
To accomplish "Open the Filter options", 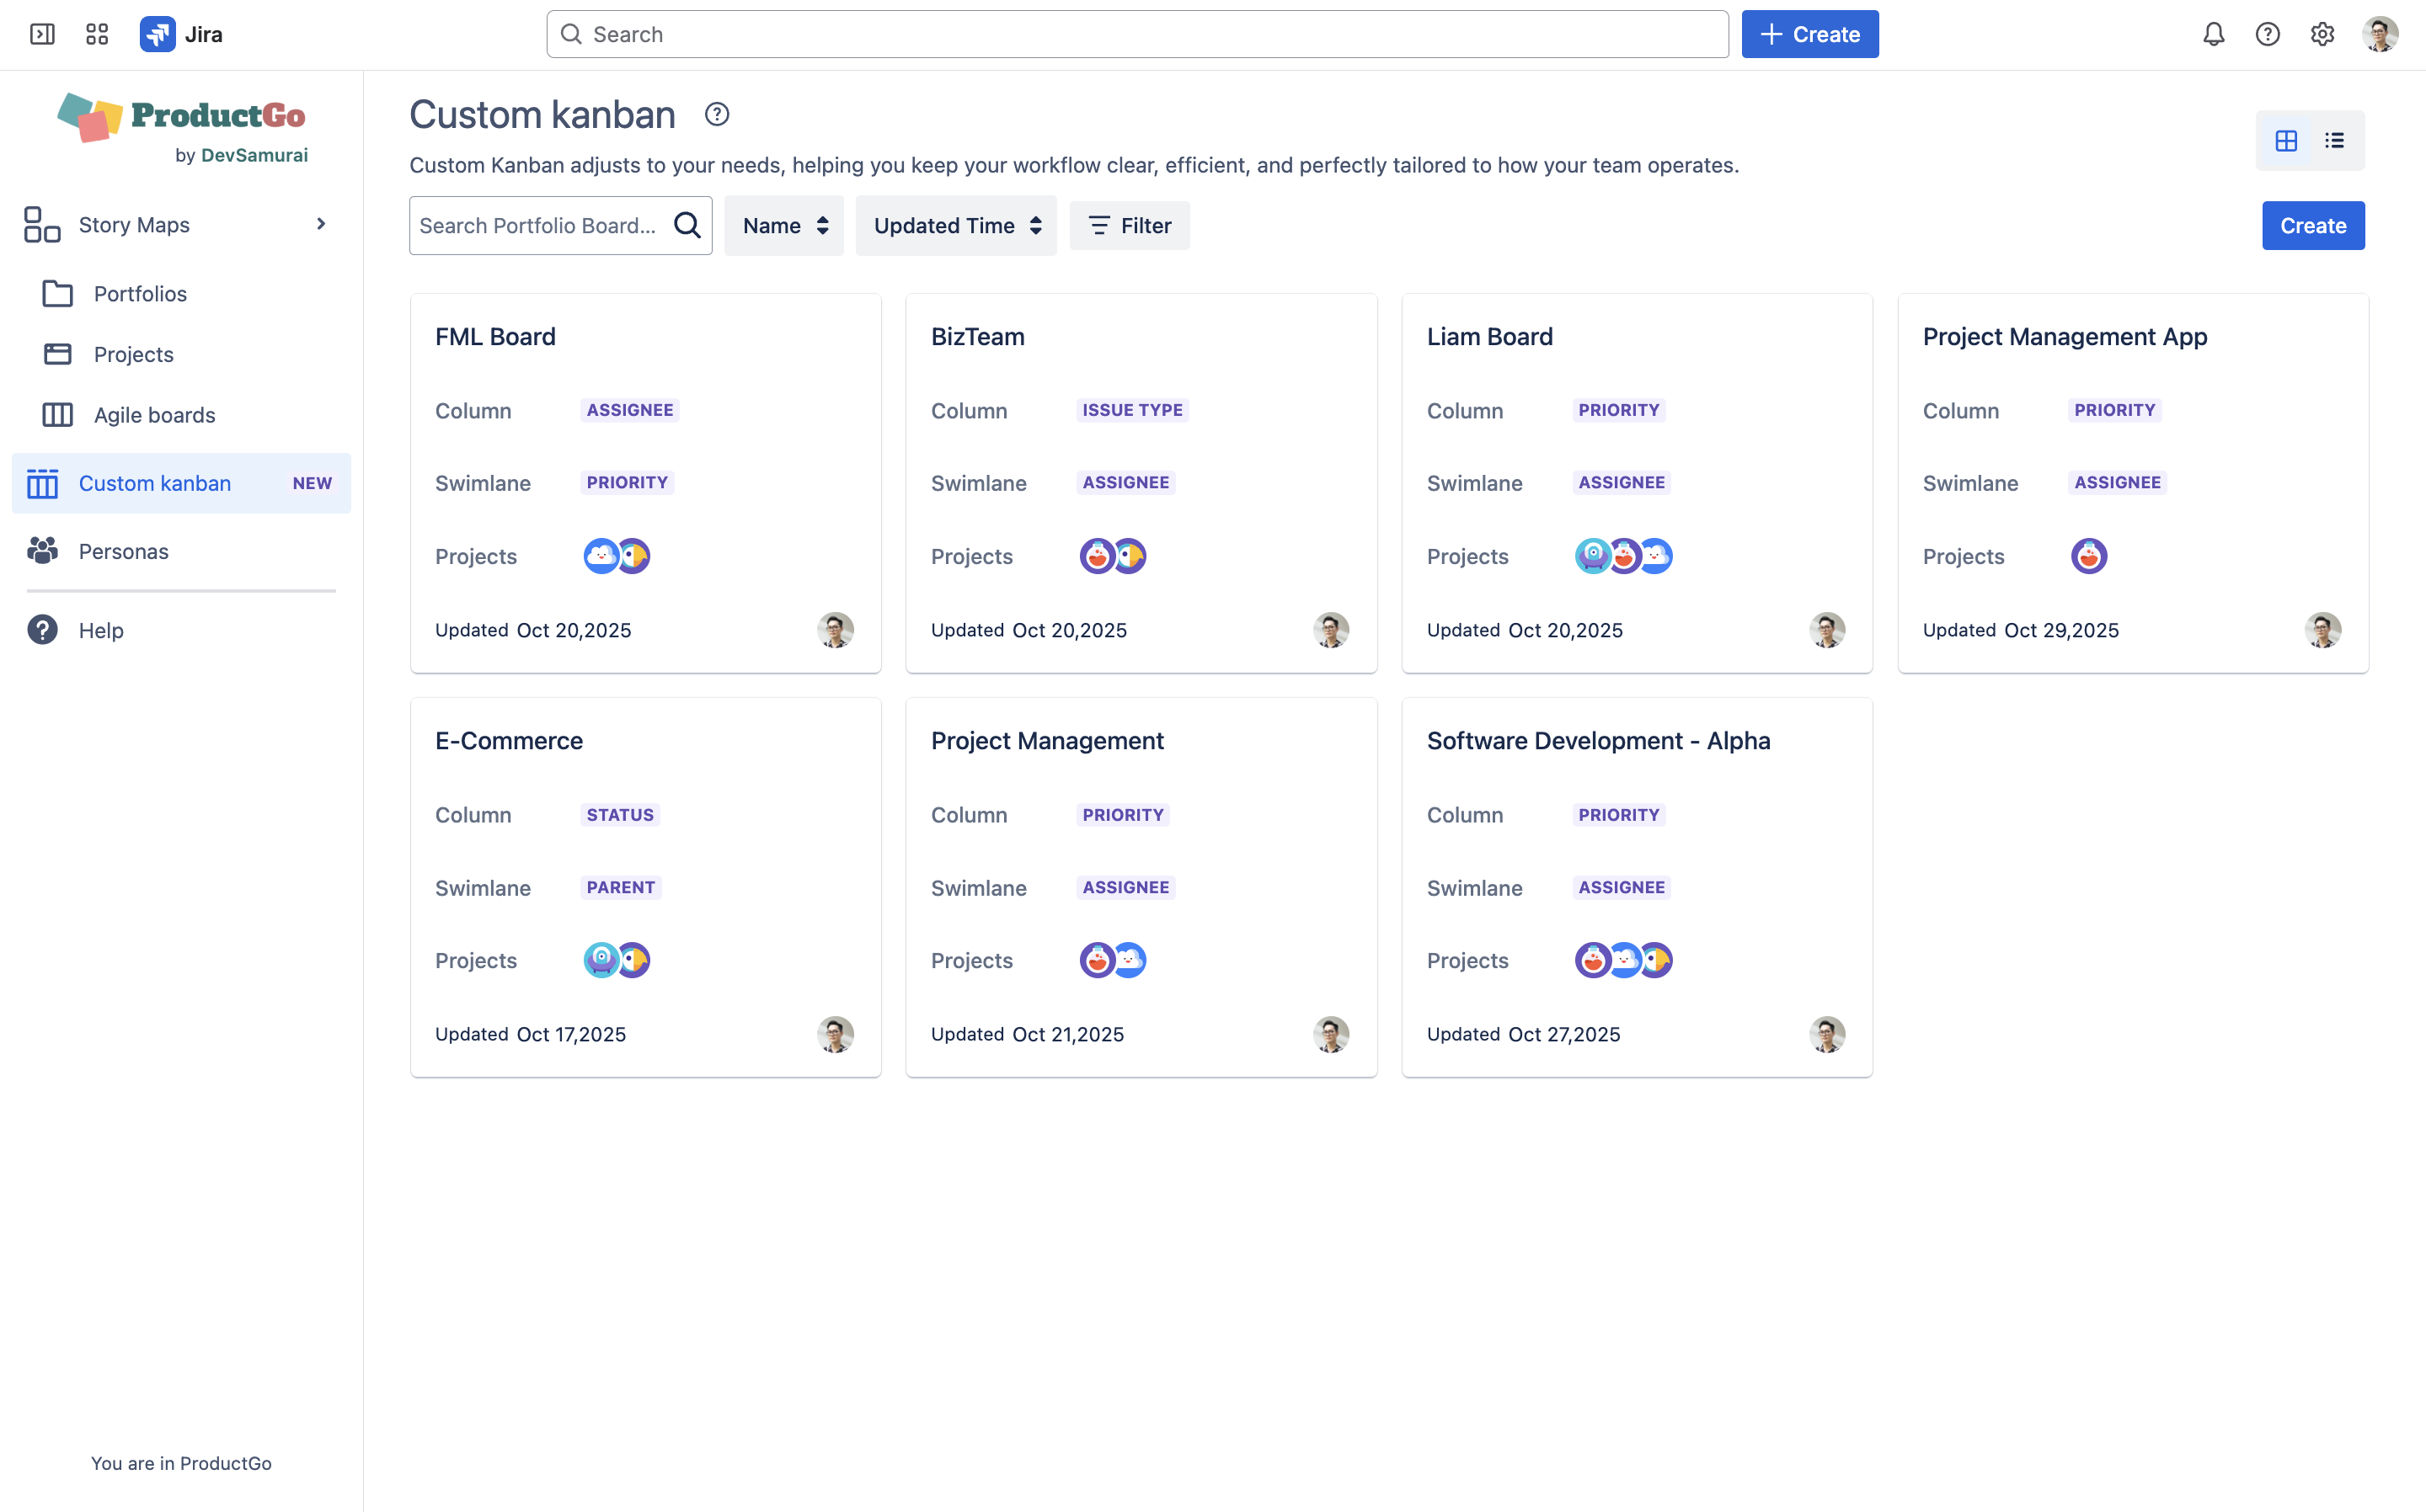I will pos(1130,226).
